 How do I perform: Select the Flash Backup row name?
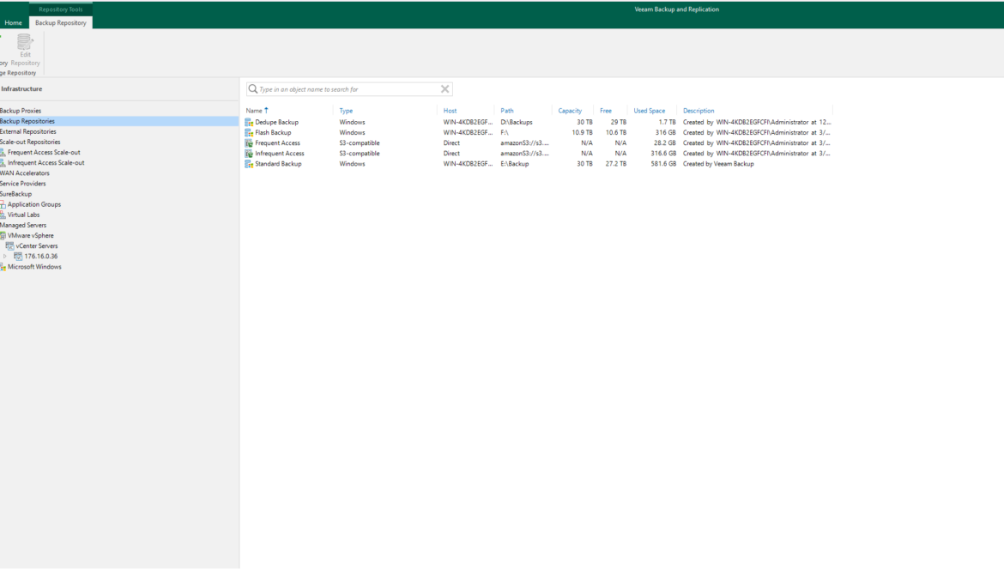tap(273, 132)
